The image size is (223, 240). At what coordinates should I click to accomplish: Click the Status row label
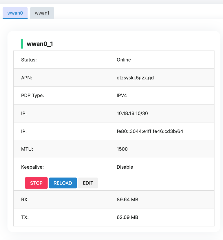[28, 60]
